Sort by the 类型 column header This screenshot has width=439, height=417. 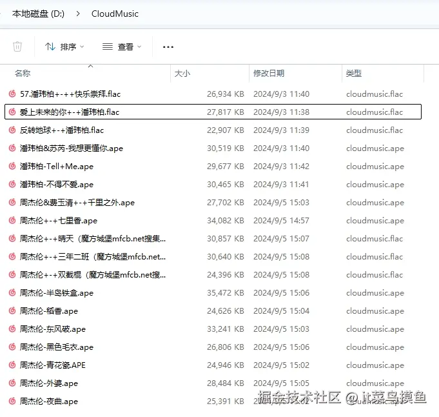pos(354,74)
